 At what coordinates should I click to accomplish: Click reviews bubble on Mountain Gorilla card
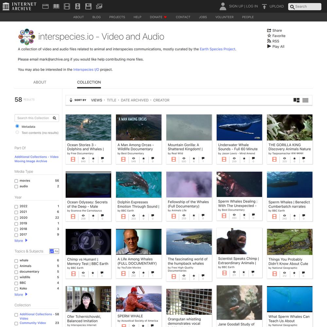[203, 158]
